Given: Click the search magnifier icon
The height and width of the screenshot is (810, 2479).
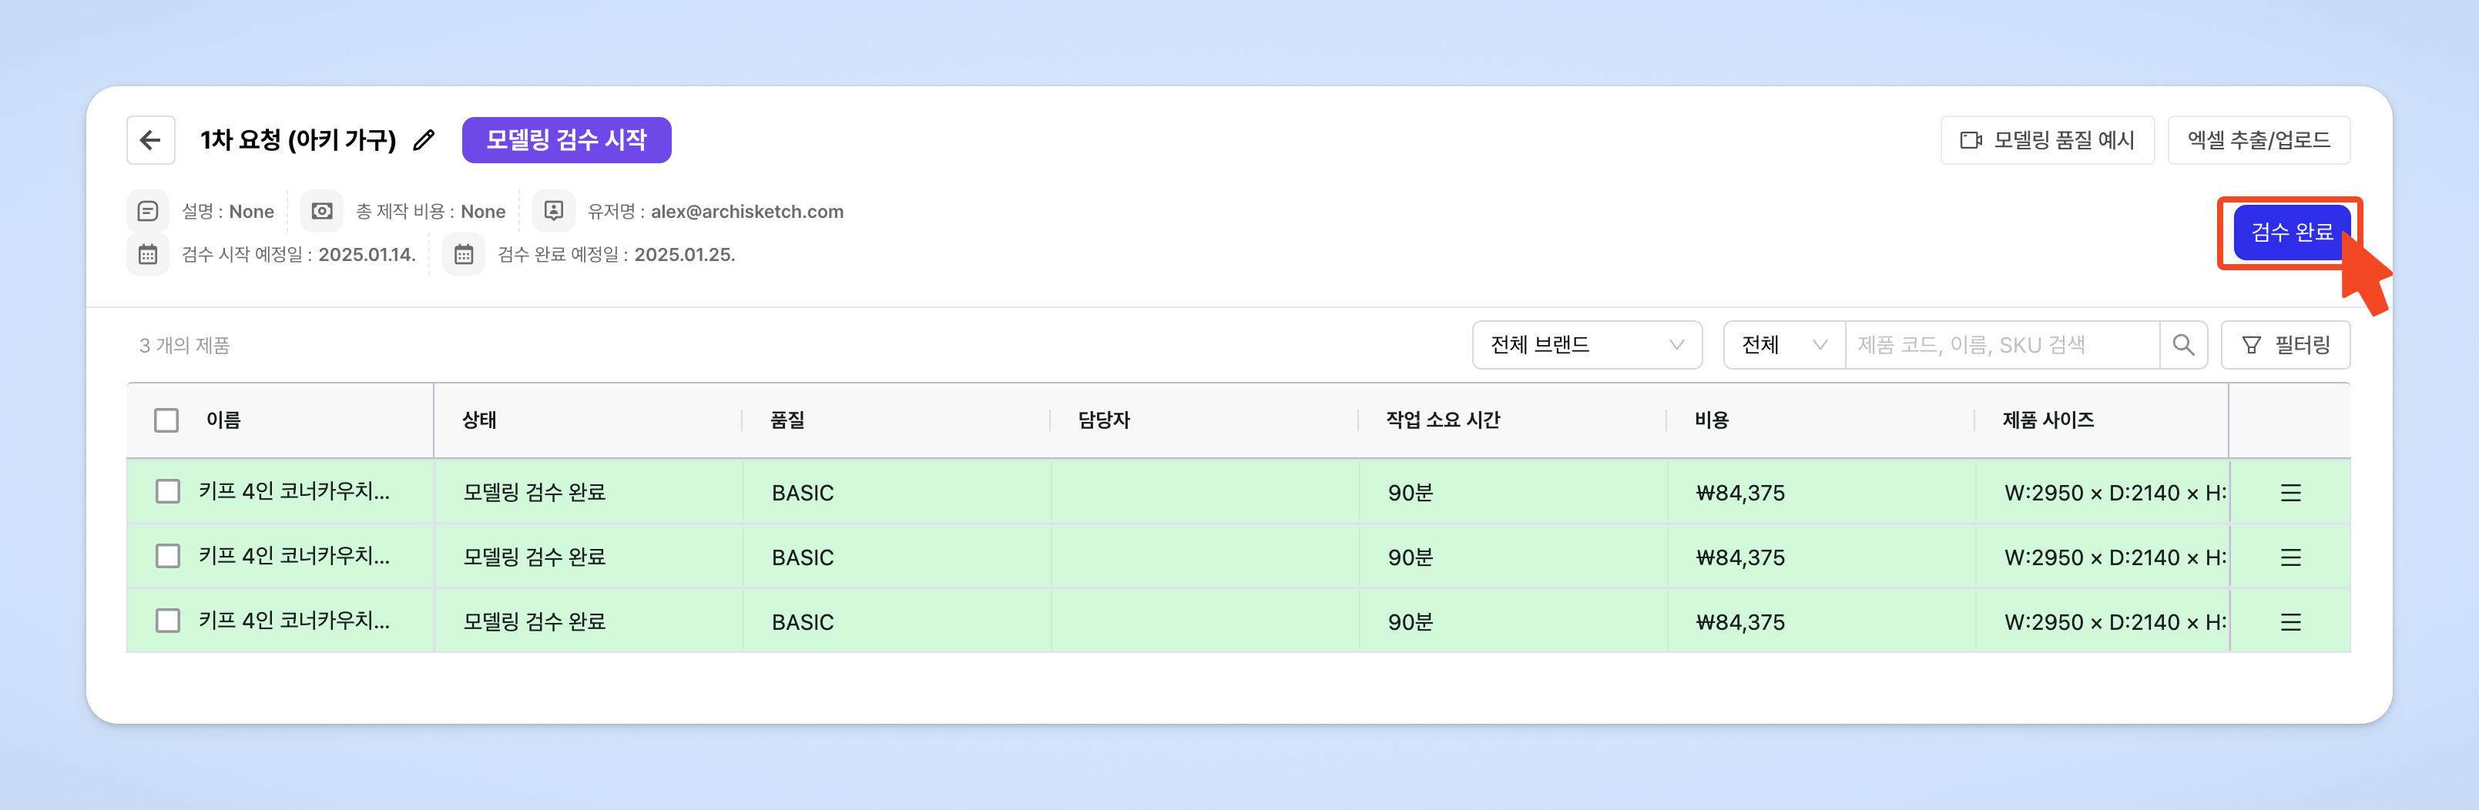Looking at the screenshot, I should (2182, 346).
